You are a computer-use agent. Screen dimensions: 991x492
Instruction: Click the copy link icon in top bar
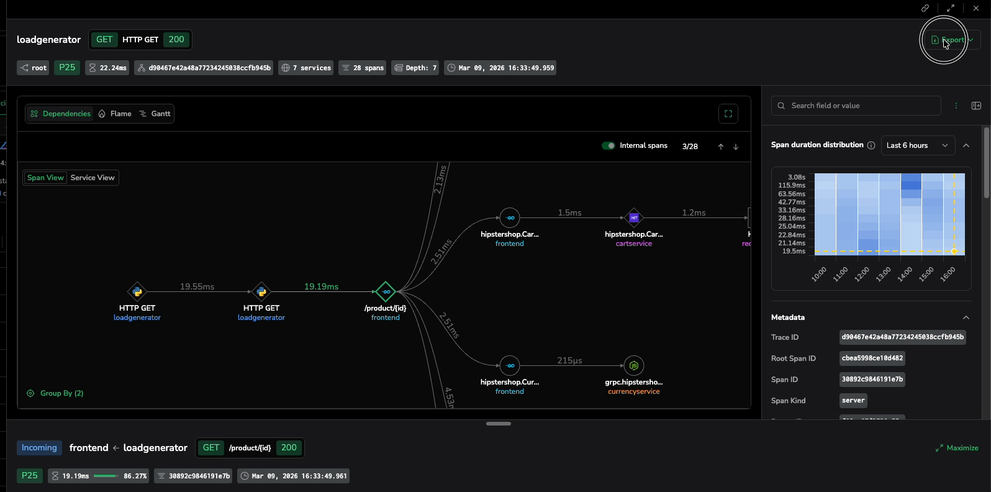(925, 8)
